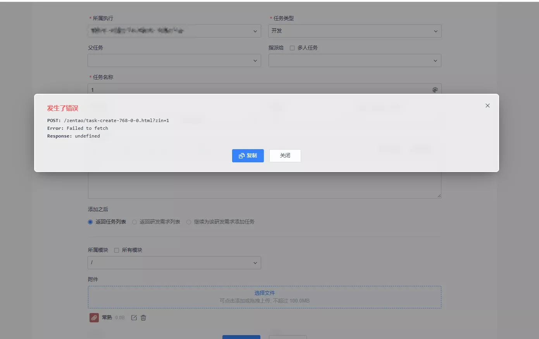
Task: Rename the 常熟 attachment using the edit icon
Action: [x=134, y=318]
